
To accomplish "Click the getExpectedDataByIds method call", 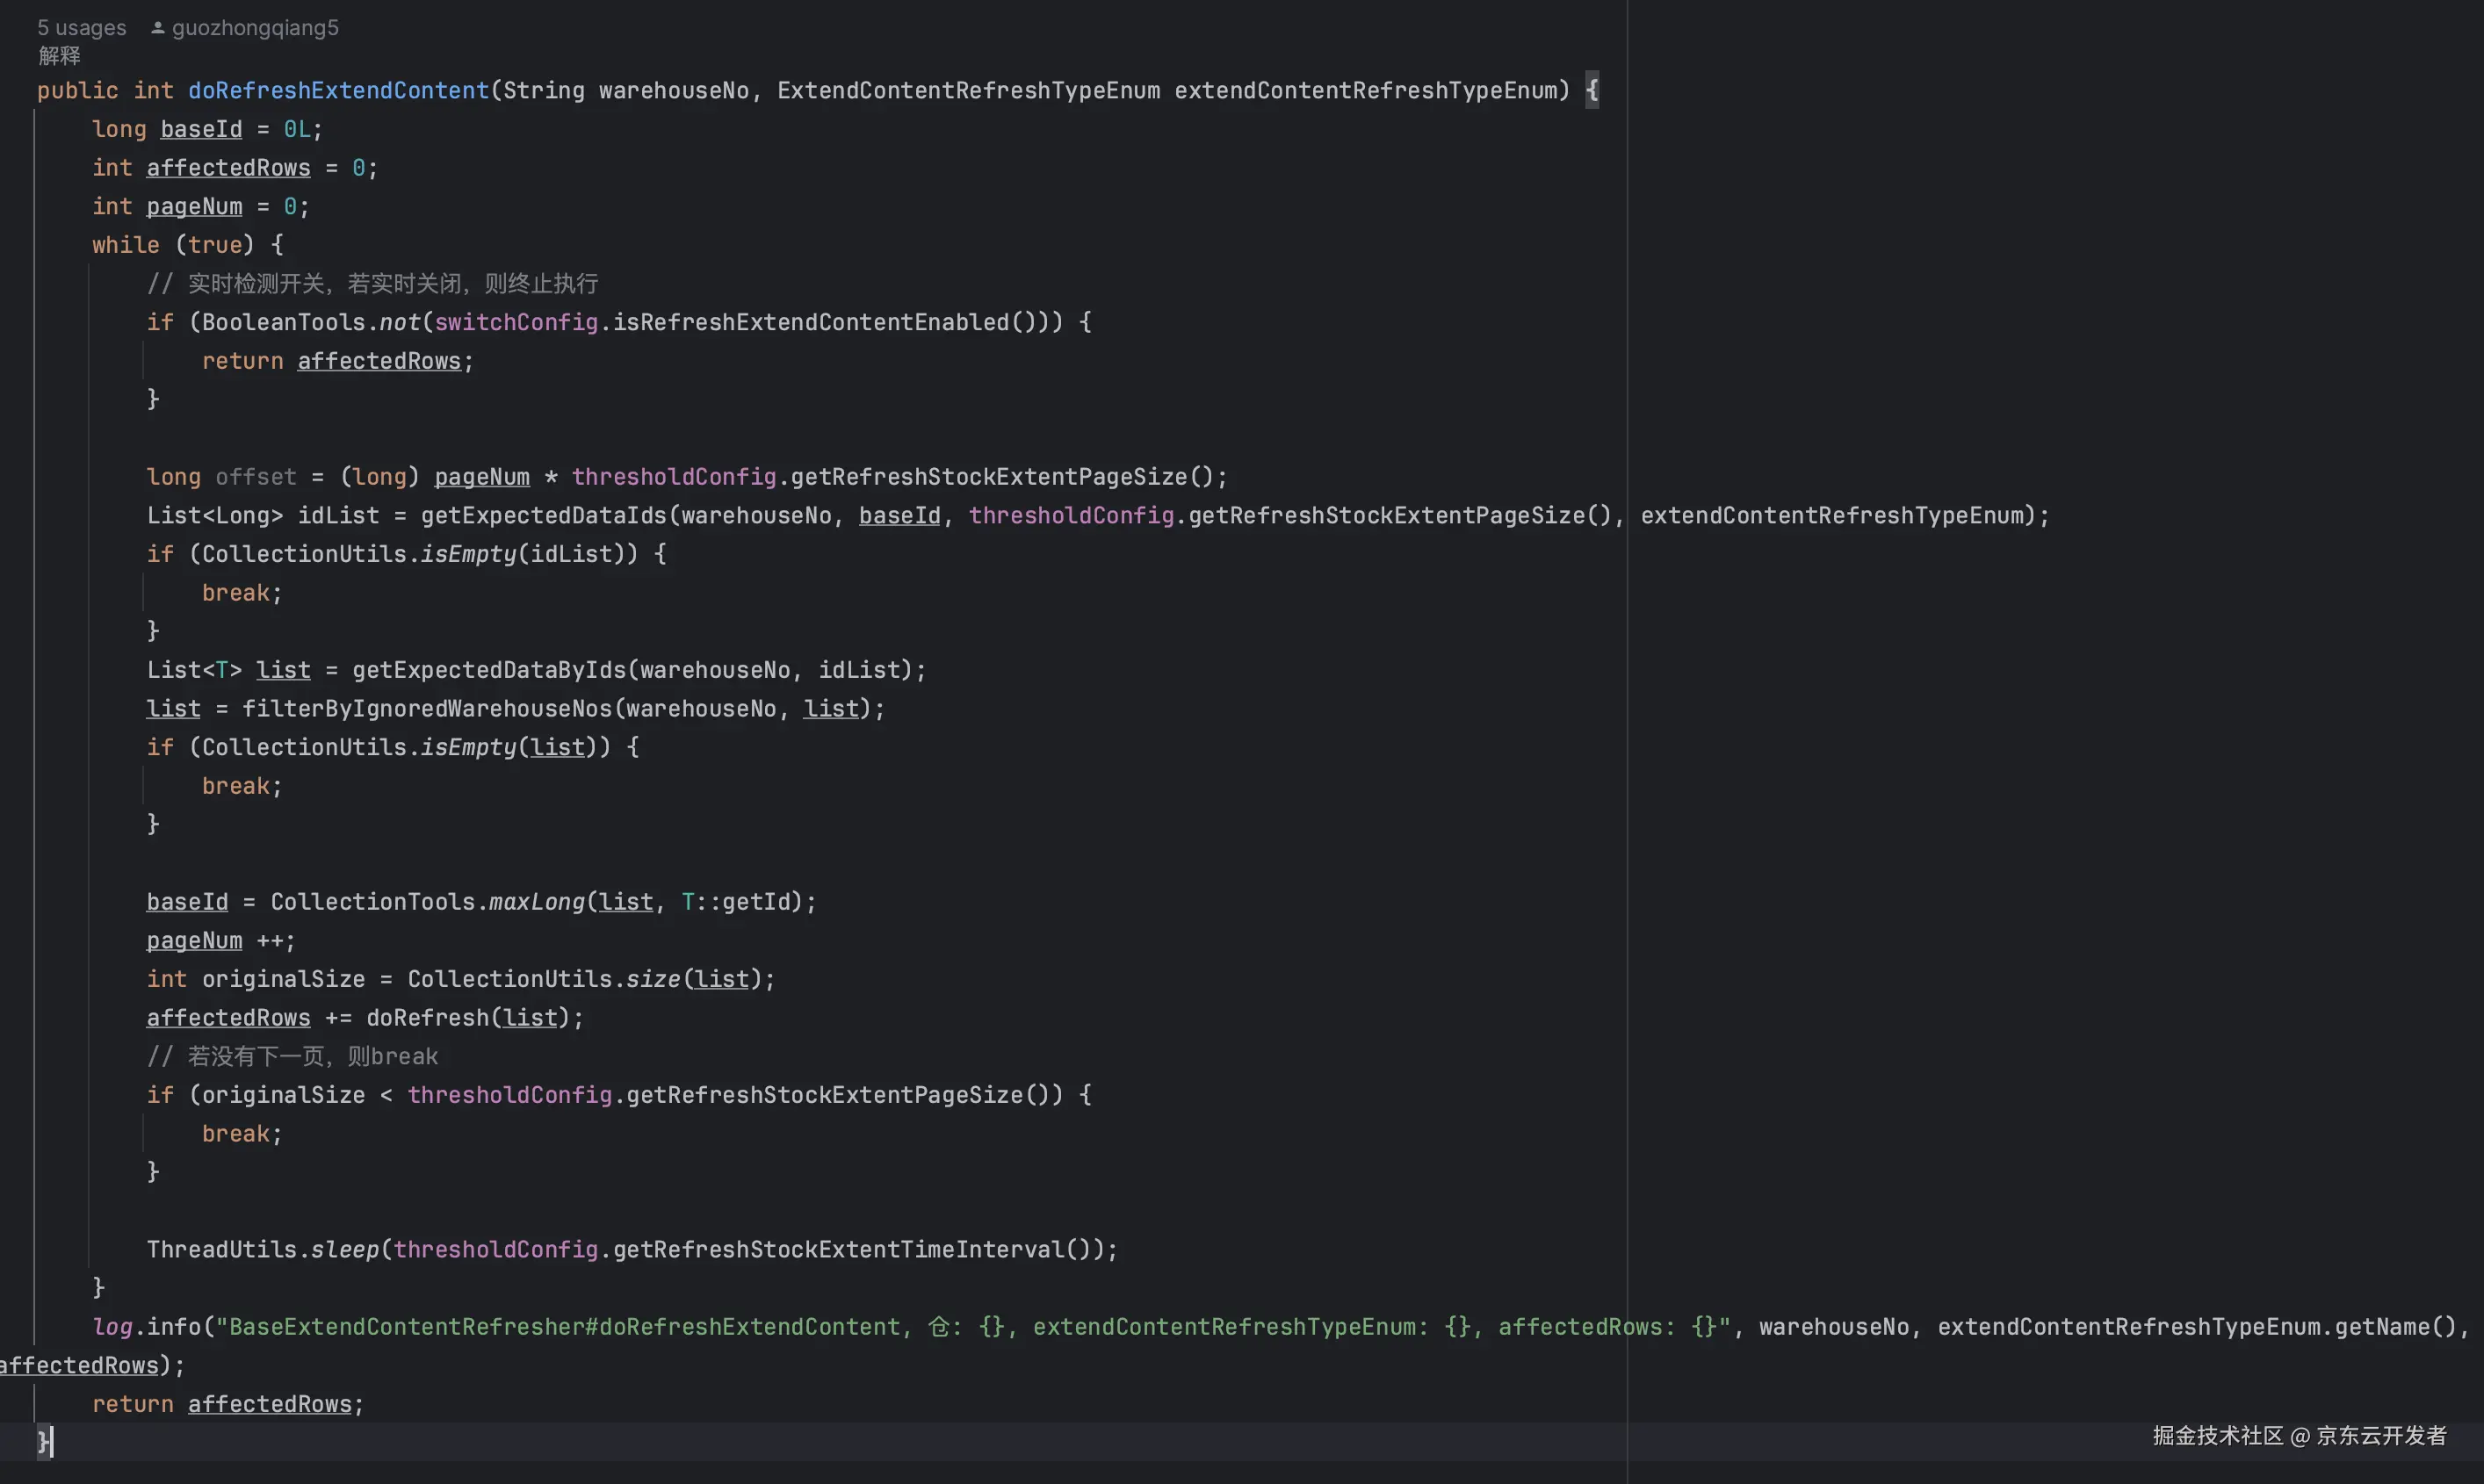I will pos(488,670).
